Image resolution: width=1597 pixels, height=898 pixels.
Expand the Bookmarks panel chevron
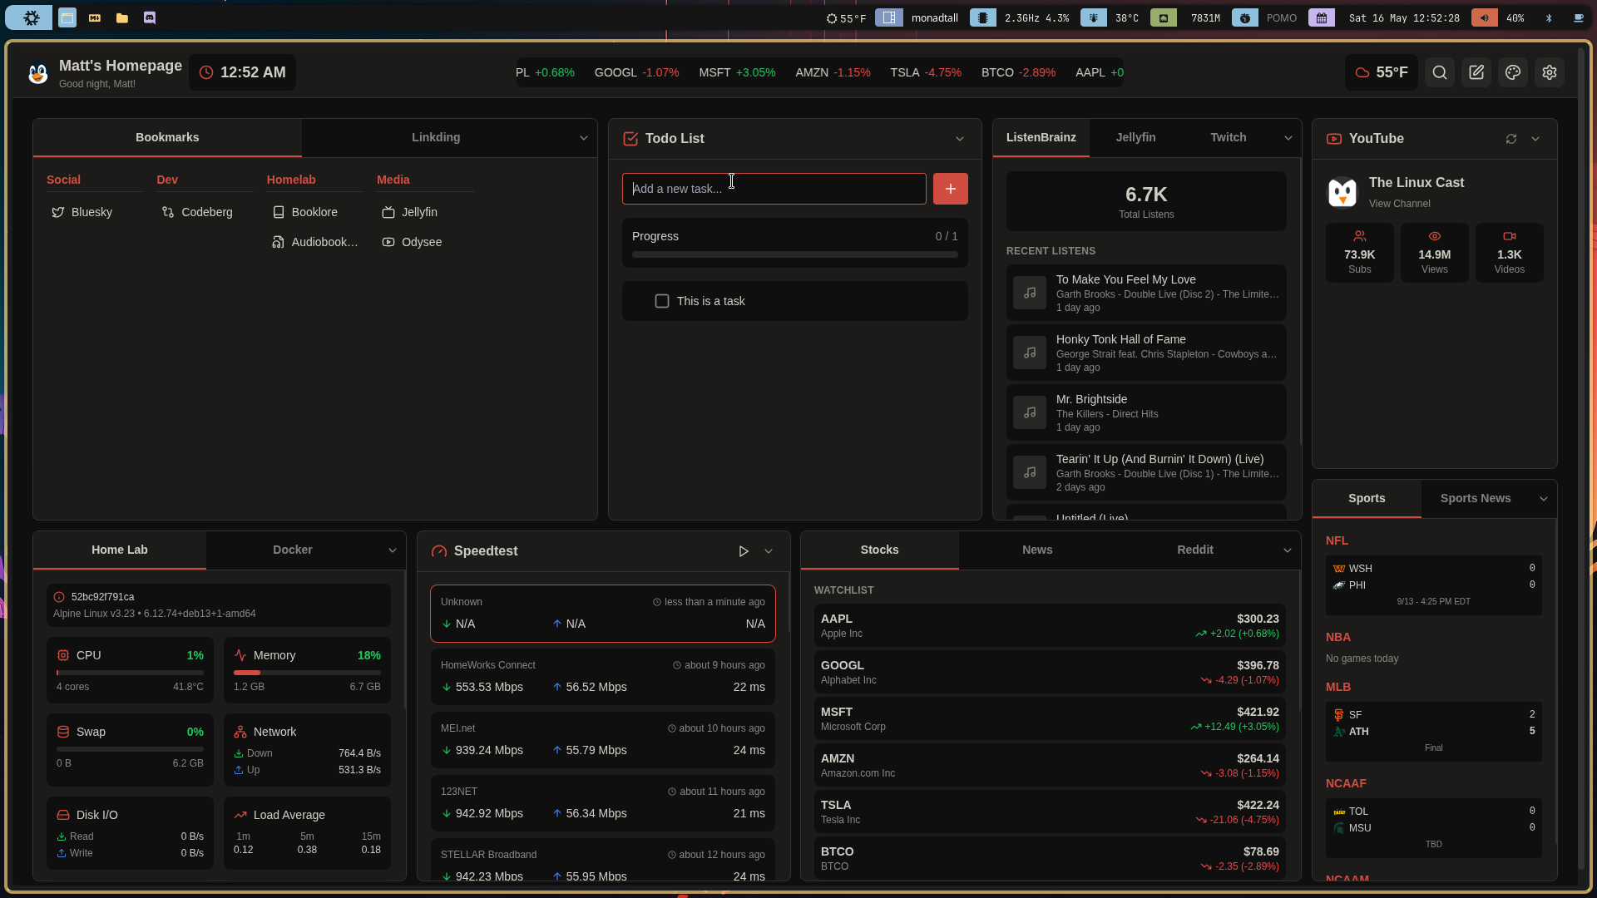[584, 138]
